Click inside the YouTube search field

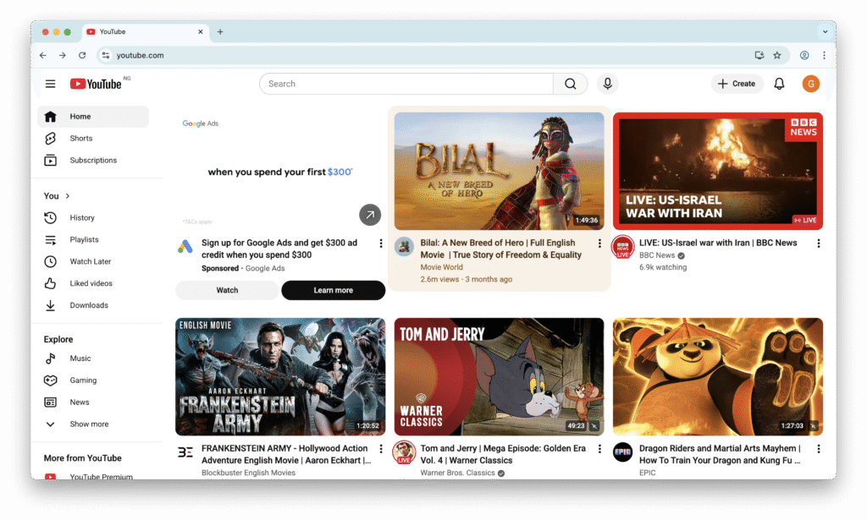coord(406,84)
